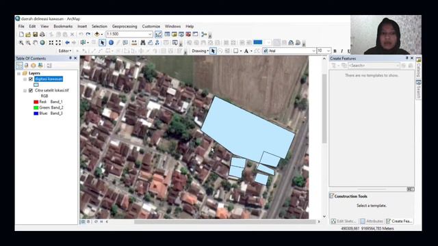Screen dimensions: 438x246
Task: Select the Identify tool (blue i)
Action: click(111, 42)
